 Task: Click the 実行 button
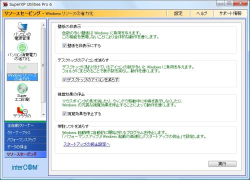tap(222, 164)
